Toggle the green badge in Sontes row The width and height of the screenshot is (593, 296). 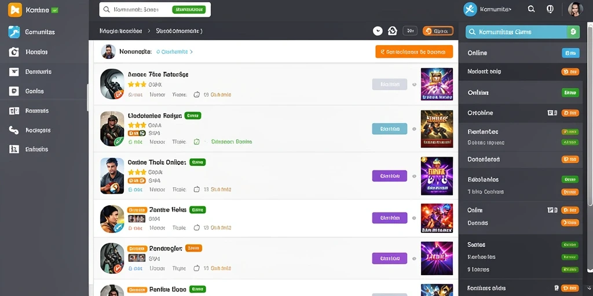(570, 245)
